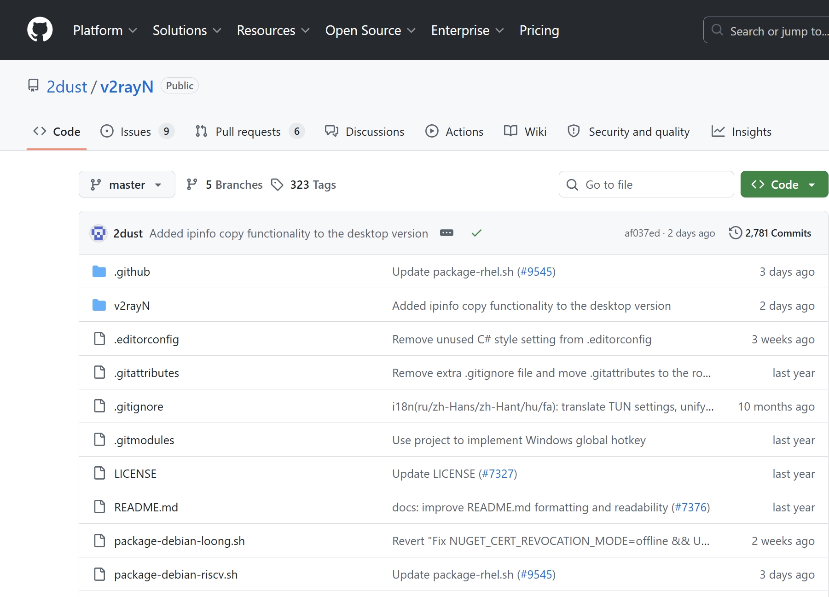Click the GitHub Octocat logo
The height and width of the screenshot is (597, 829).
[40, 30]
